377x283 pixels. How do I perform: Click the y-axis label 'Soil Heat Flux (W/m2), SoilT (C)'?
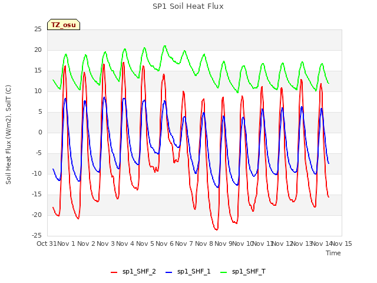pyautogui.click(x=8, y=134)
